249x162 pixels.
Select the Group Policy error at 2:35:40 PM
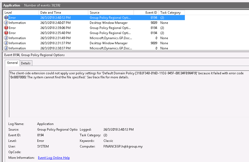click(94, 33)
